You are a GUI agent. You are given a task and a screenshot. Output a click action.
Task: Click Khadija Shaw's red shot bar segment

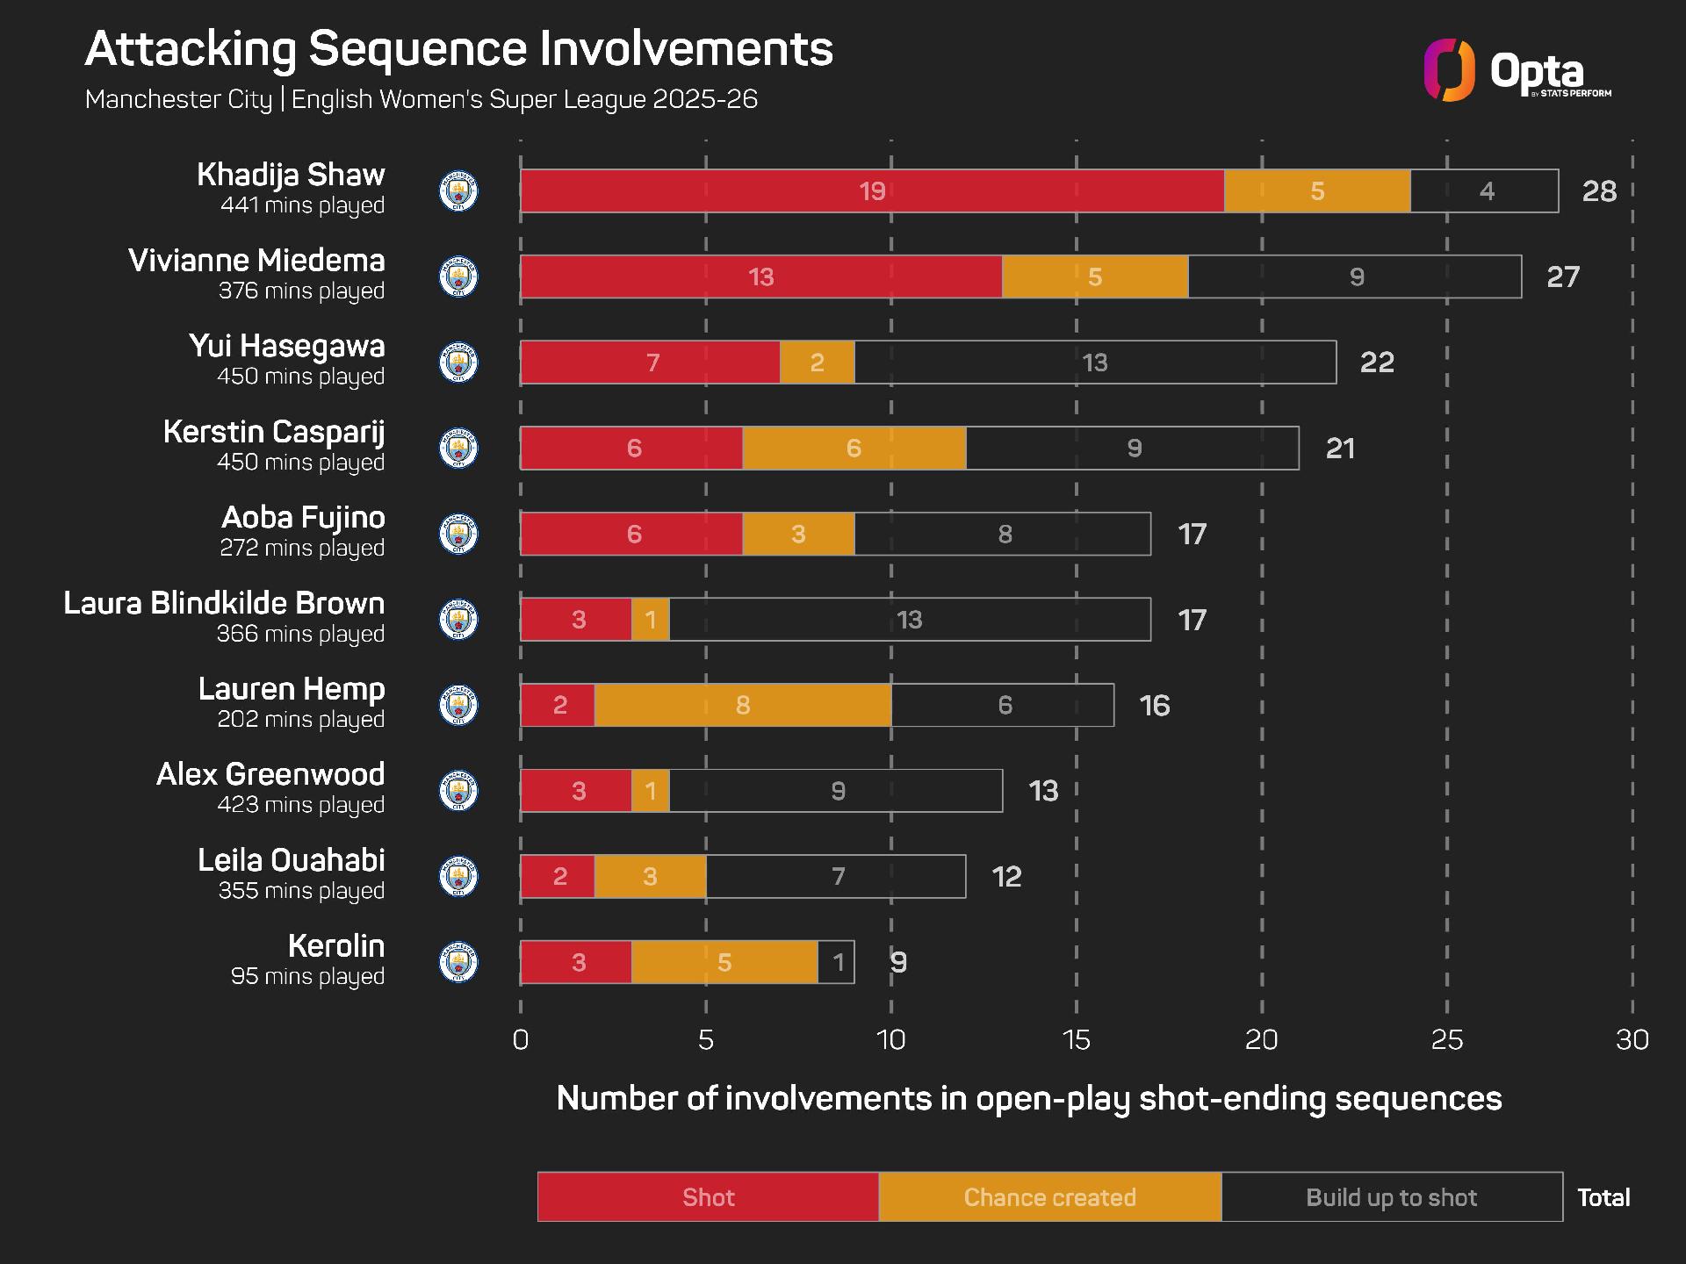(872, 190)
